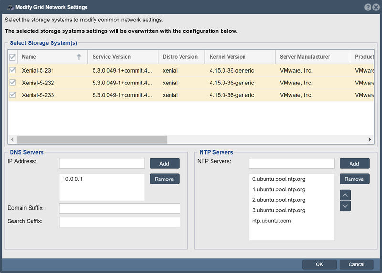
Task: Click Add button for NTP Servers
Action: (354, 164)
